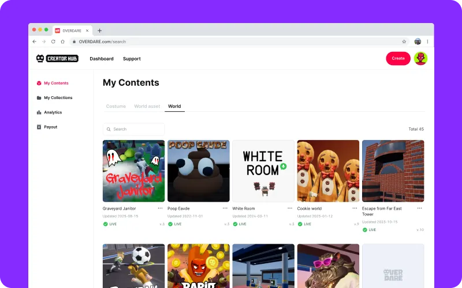Select the OVERDARE browser tab
The image size is (462, 288).
coord(73,31)
